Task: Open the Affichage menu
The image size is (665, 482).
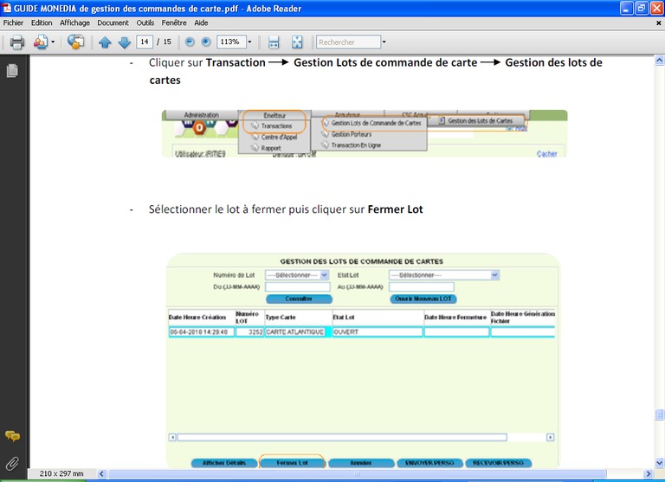Action: (x=74, y=22)
